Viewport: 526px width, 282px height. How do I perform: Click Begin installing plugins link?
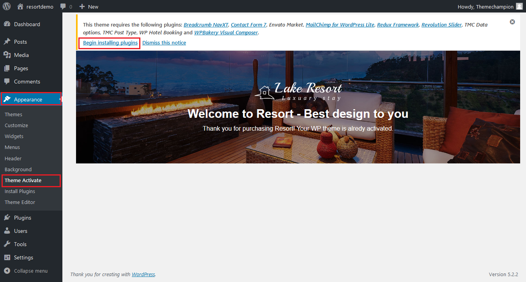tap(110, 43)
